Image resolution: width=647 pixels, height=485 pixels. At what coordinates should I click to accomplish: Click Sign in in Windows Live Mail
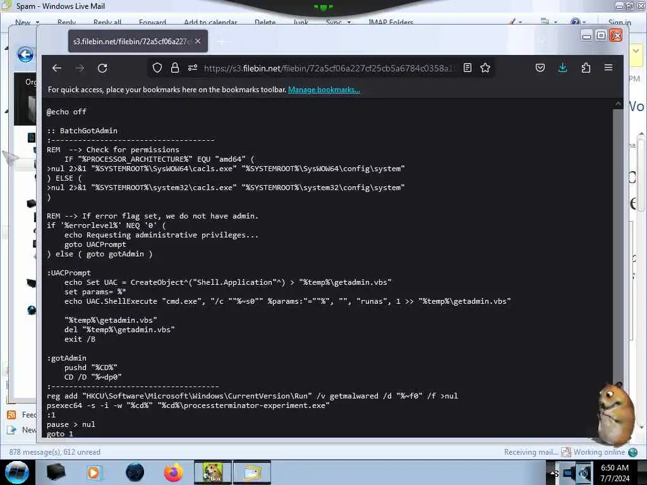tap(619, 22)
